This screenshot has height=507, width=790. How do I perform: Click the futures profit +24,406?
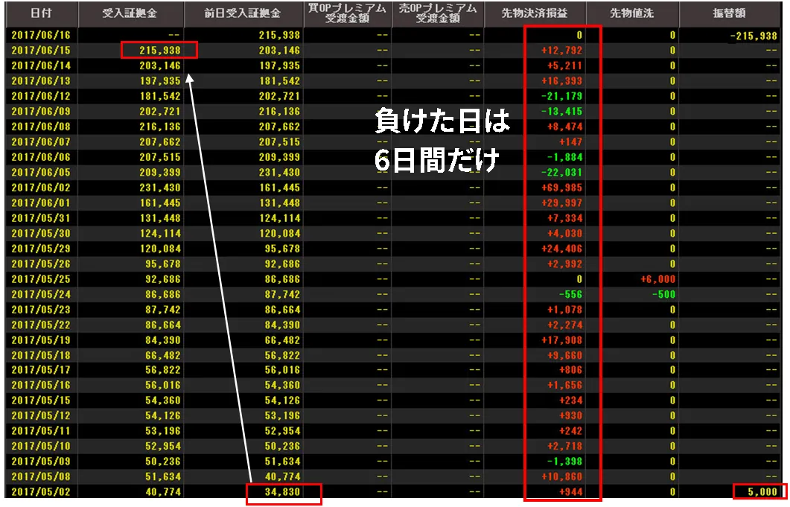point(561,249)
